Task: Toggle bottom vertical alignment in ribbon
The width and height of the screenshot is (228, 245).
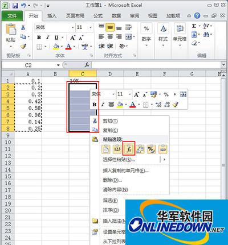Action: coord(119,28)
